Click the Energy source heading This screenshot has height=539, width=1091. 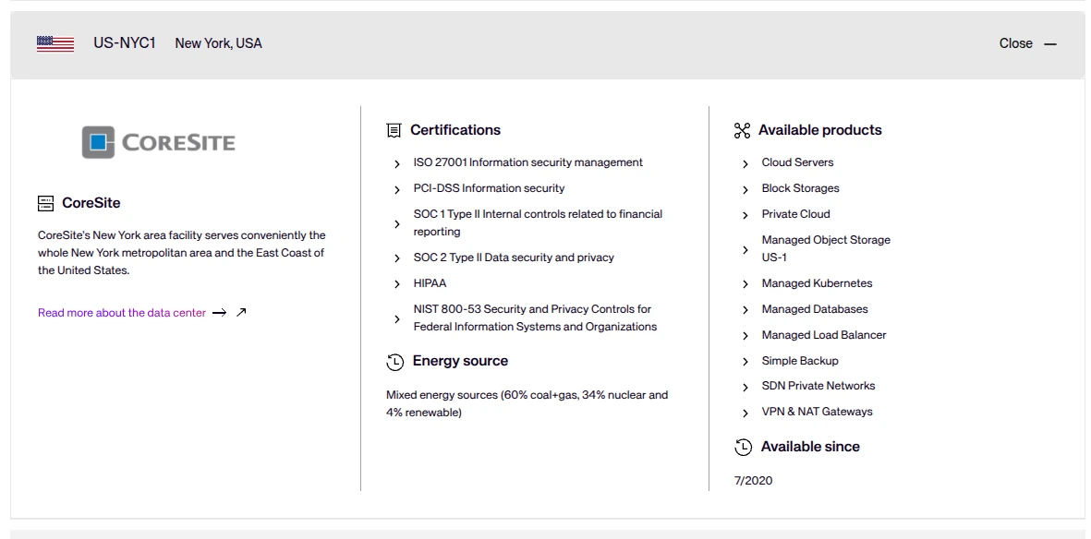pos(460,361)
